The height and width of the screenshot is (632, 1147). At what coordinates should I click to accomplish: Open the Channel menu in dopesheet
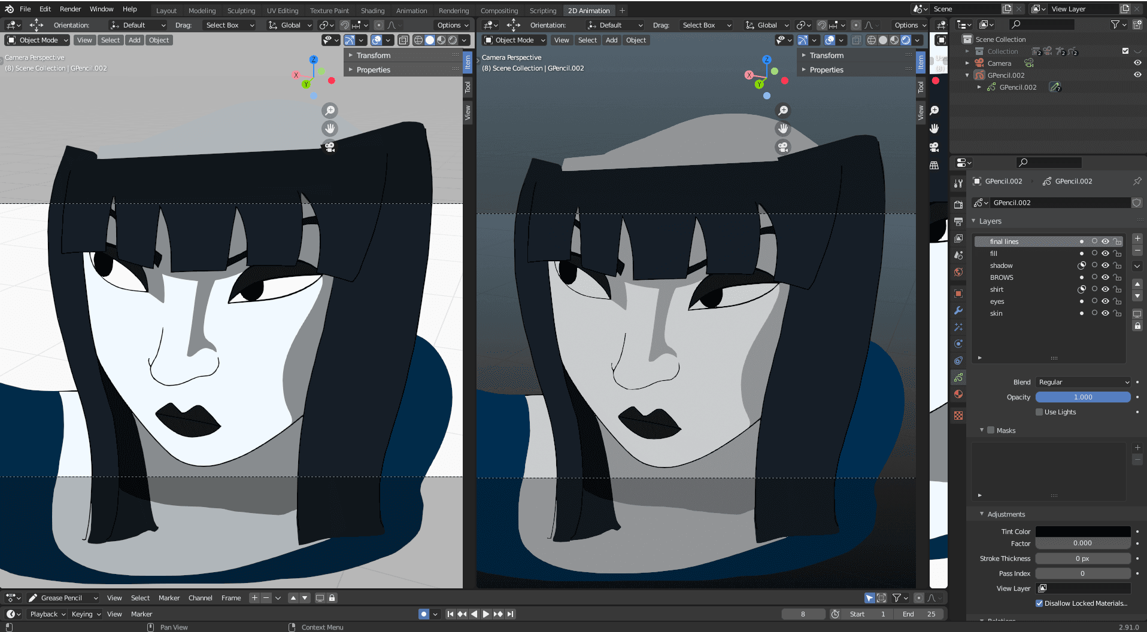click(201, 598)
